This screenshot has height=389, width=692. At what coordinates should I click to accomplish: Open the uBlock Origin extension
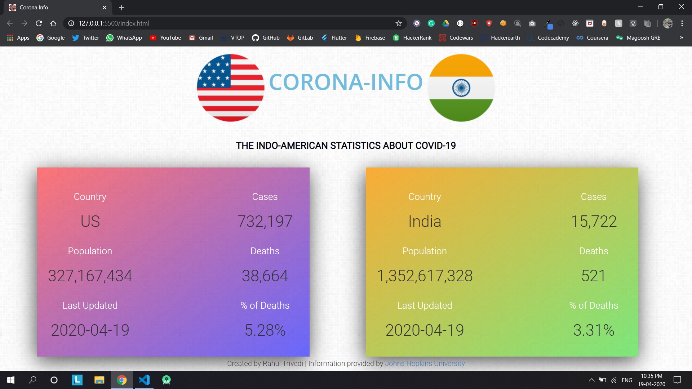tap(475, 23)
